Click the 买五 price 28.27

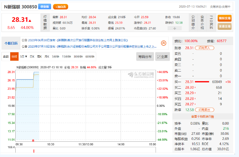189,104
